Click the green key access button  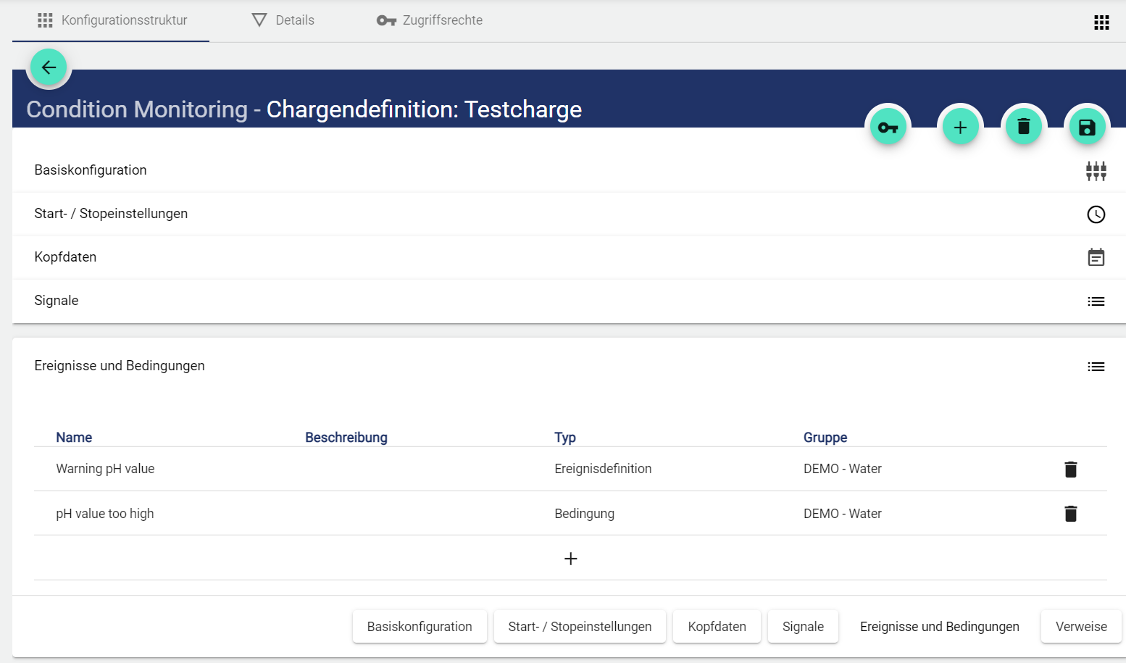click(x=888, y=128)
